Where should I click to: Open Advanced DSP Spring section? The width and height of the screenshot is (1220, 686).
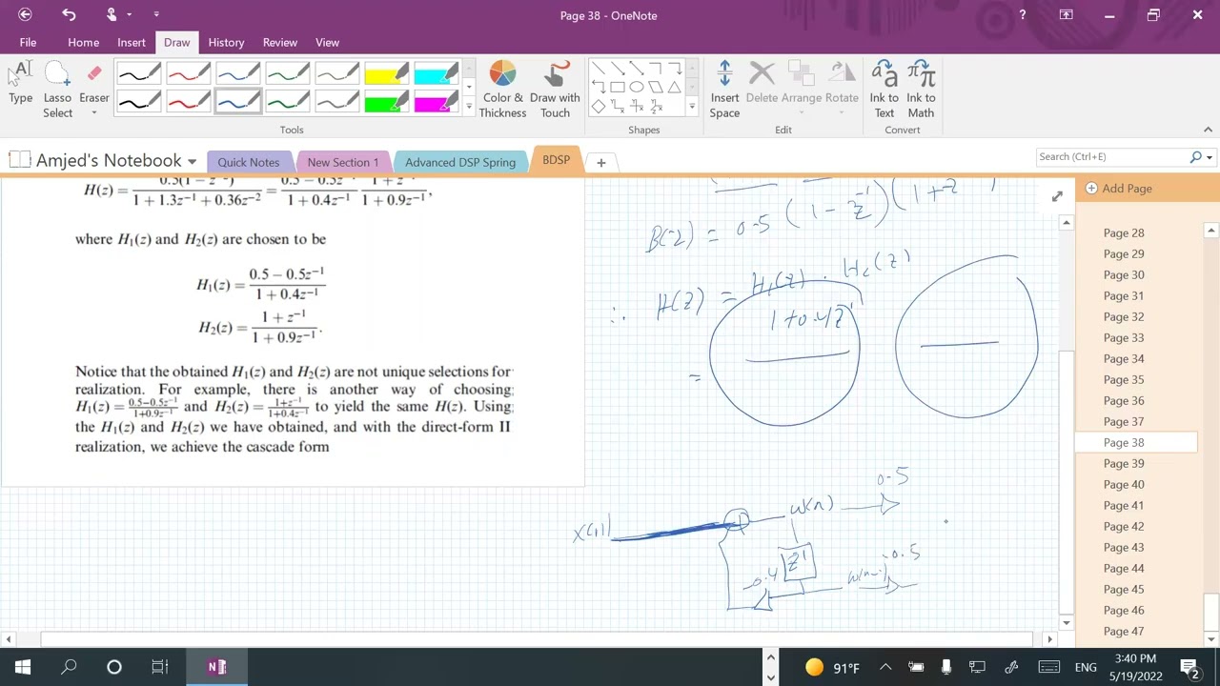point(460,162)
